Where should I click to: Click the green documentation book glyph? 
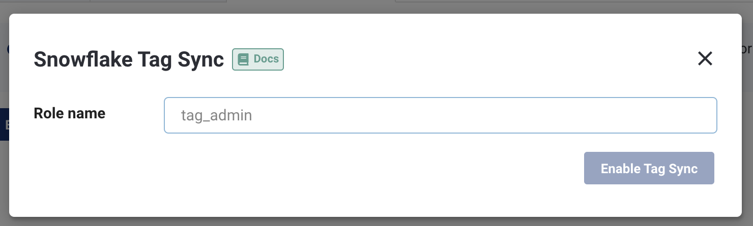pos(243,59)
